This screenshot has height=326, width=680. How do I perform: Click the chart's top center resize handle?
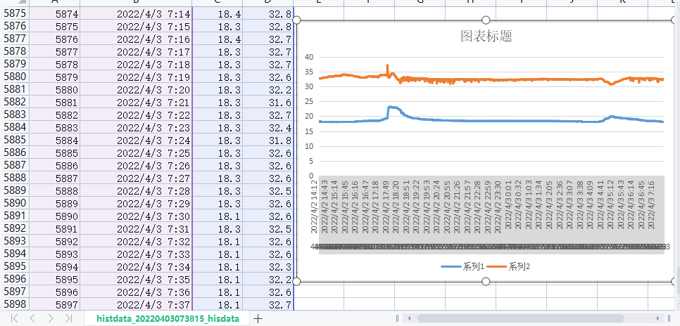[486, 20]
